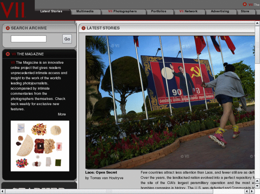Click the vertical scrollbar up arrow
This screenshot has height=194, width=260.
click(257, 23)
